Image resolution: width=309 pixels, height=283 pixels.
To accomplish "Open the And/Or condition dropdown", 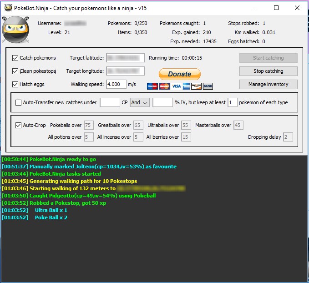I will click(x=139, y=102).
